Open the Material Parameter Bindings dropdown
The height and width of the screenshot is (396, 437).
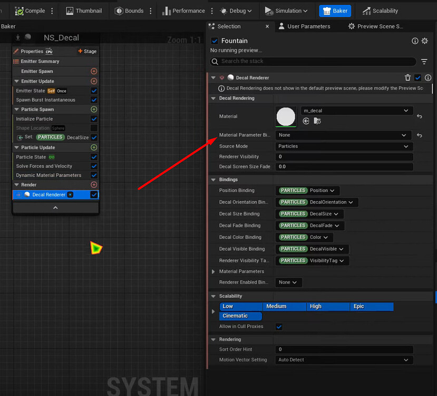(344, 135)
